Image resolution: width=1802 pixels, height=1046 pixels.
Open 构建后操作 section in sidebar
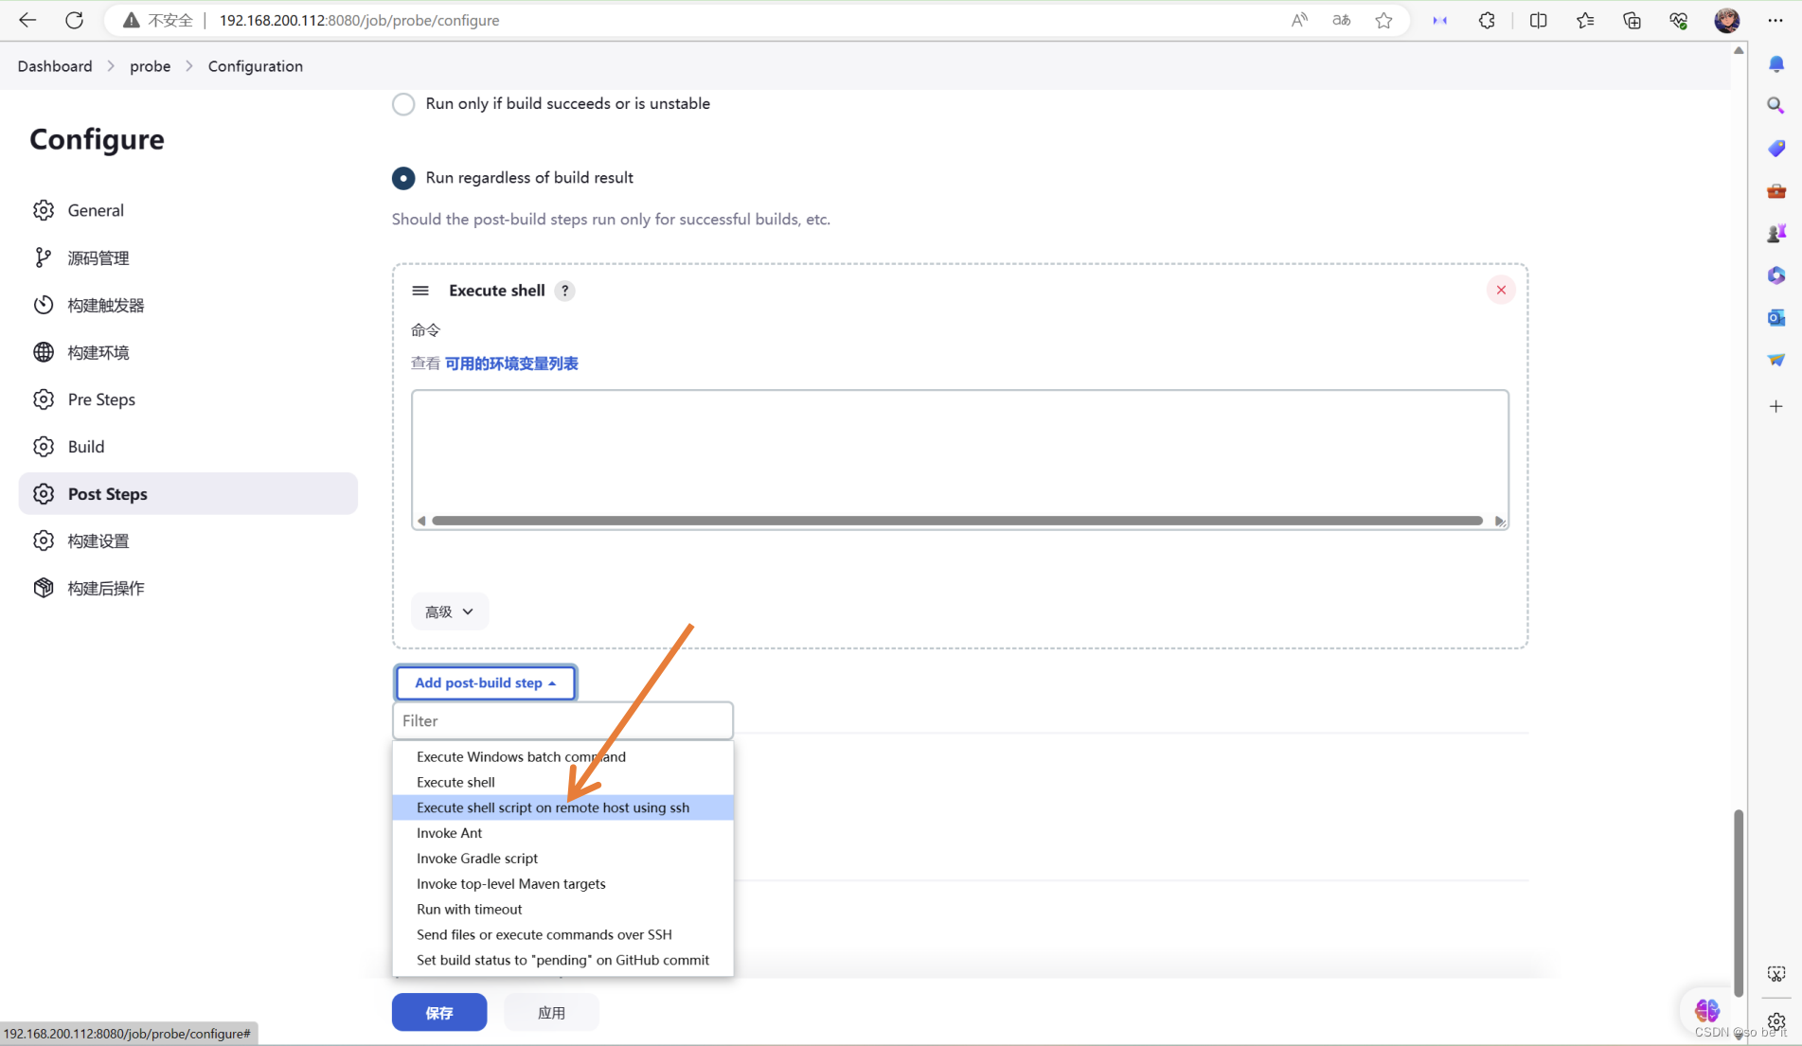(188, 588)
